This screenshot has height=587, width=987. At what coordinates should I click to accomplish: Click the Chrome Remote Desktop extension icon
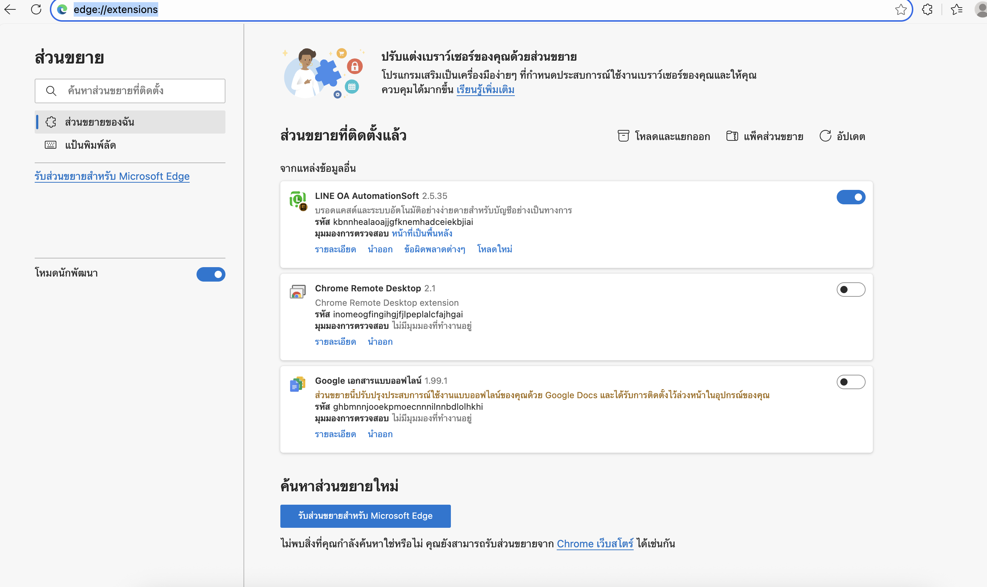[x=298, y=292]
